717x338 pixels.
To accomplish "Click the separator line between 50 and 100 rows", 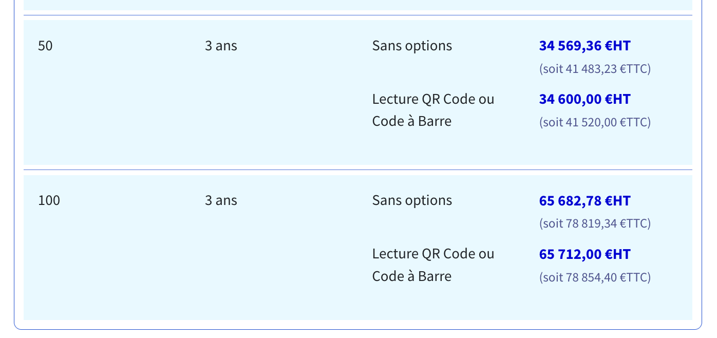I will [x=358, y=170].
